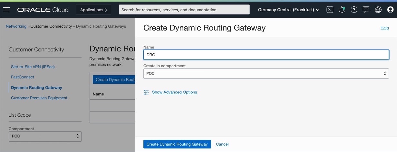397x152 pixels.
Task: Click the Name field containing DRG
Action: pyautogui.click(x=266, y=55)
